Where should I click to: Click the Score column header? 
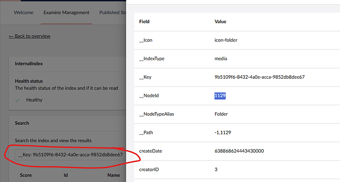(x=26, y=175)
